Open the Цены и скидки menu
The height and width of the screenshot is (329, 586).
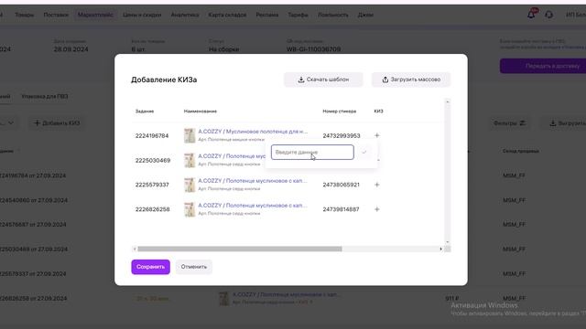tap(142, 15)
